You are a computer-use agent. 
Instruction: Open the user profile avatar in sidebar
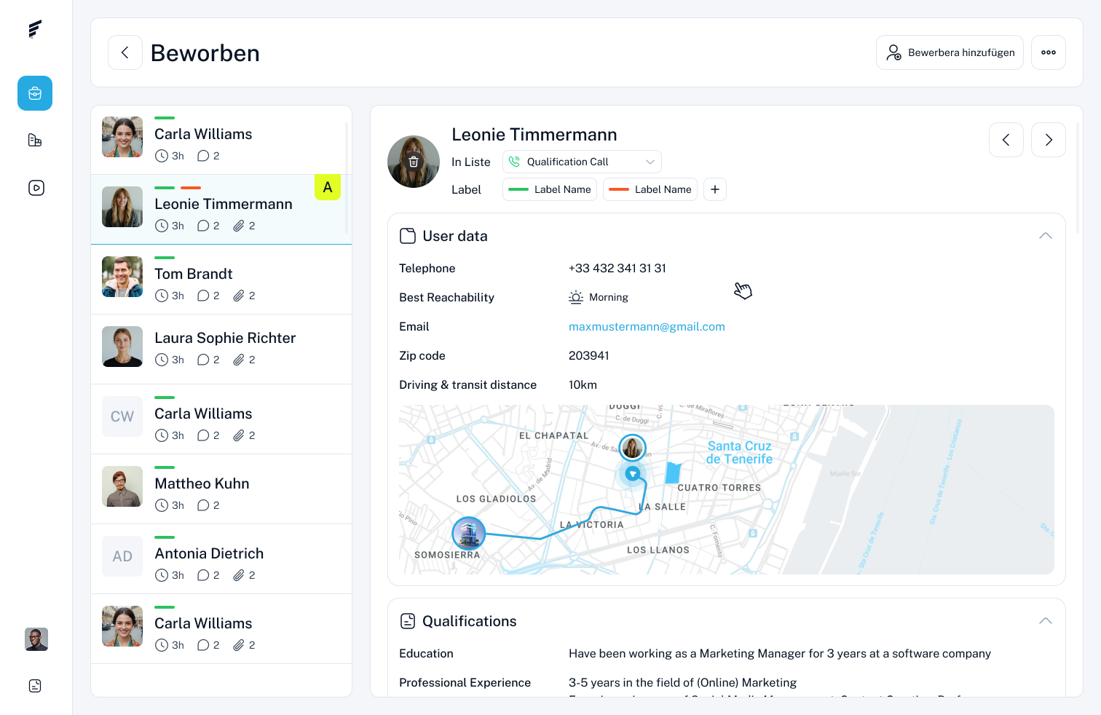pyautogui.click(x=36, y=639)
